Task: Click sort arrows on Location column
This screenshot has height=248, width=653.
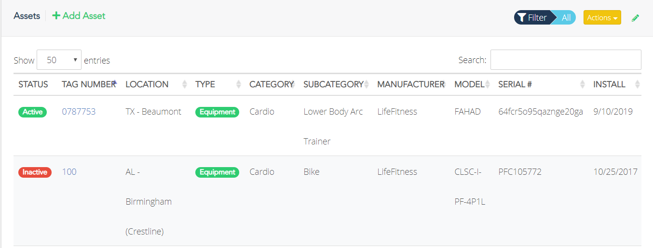Action: coord(184,84)
